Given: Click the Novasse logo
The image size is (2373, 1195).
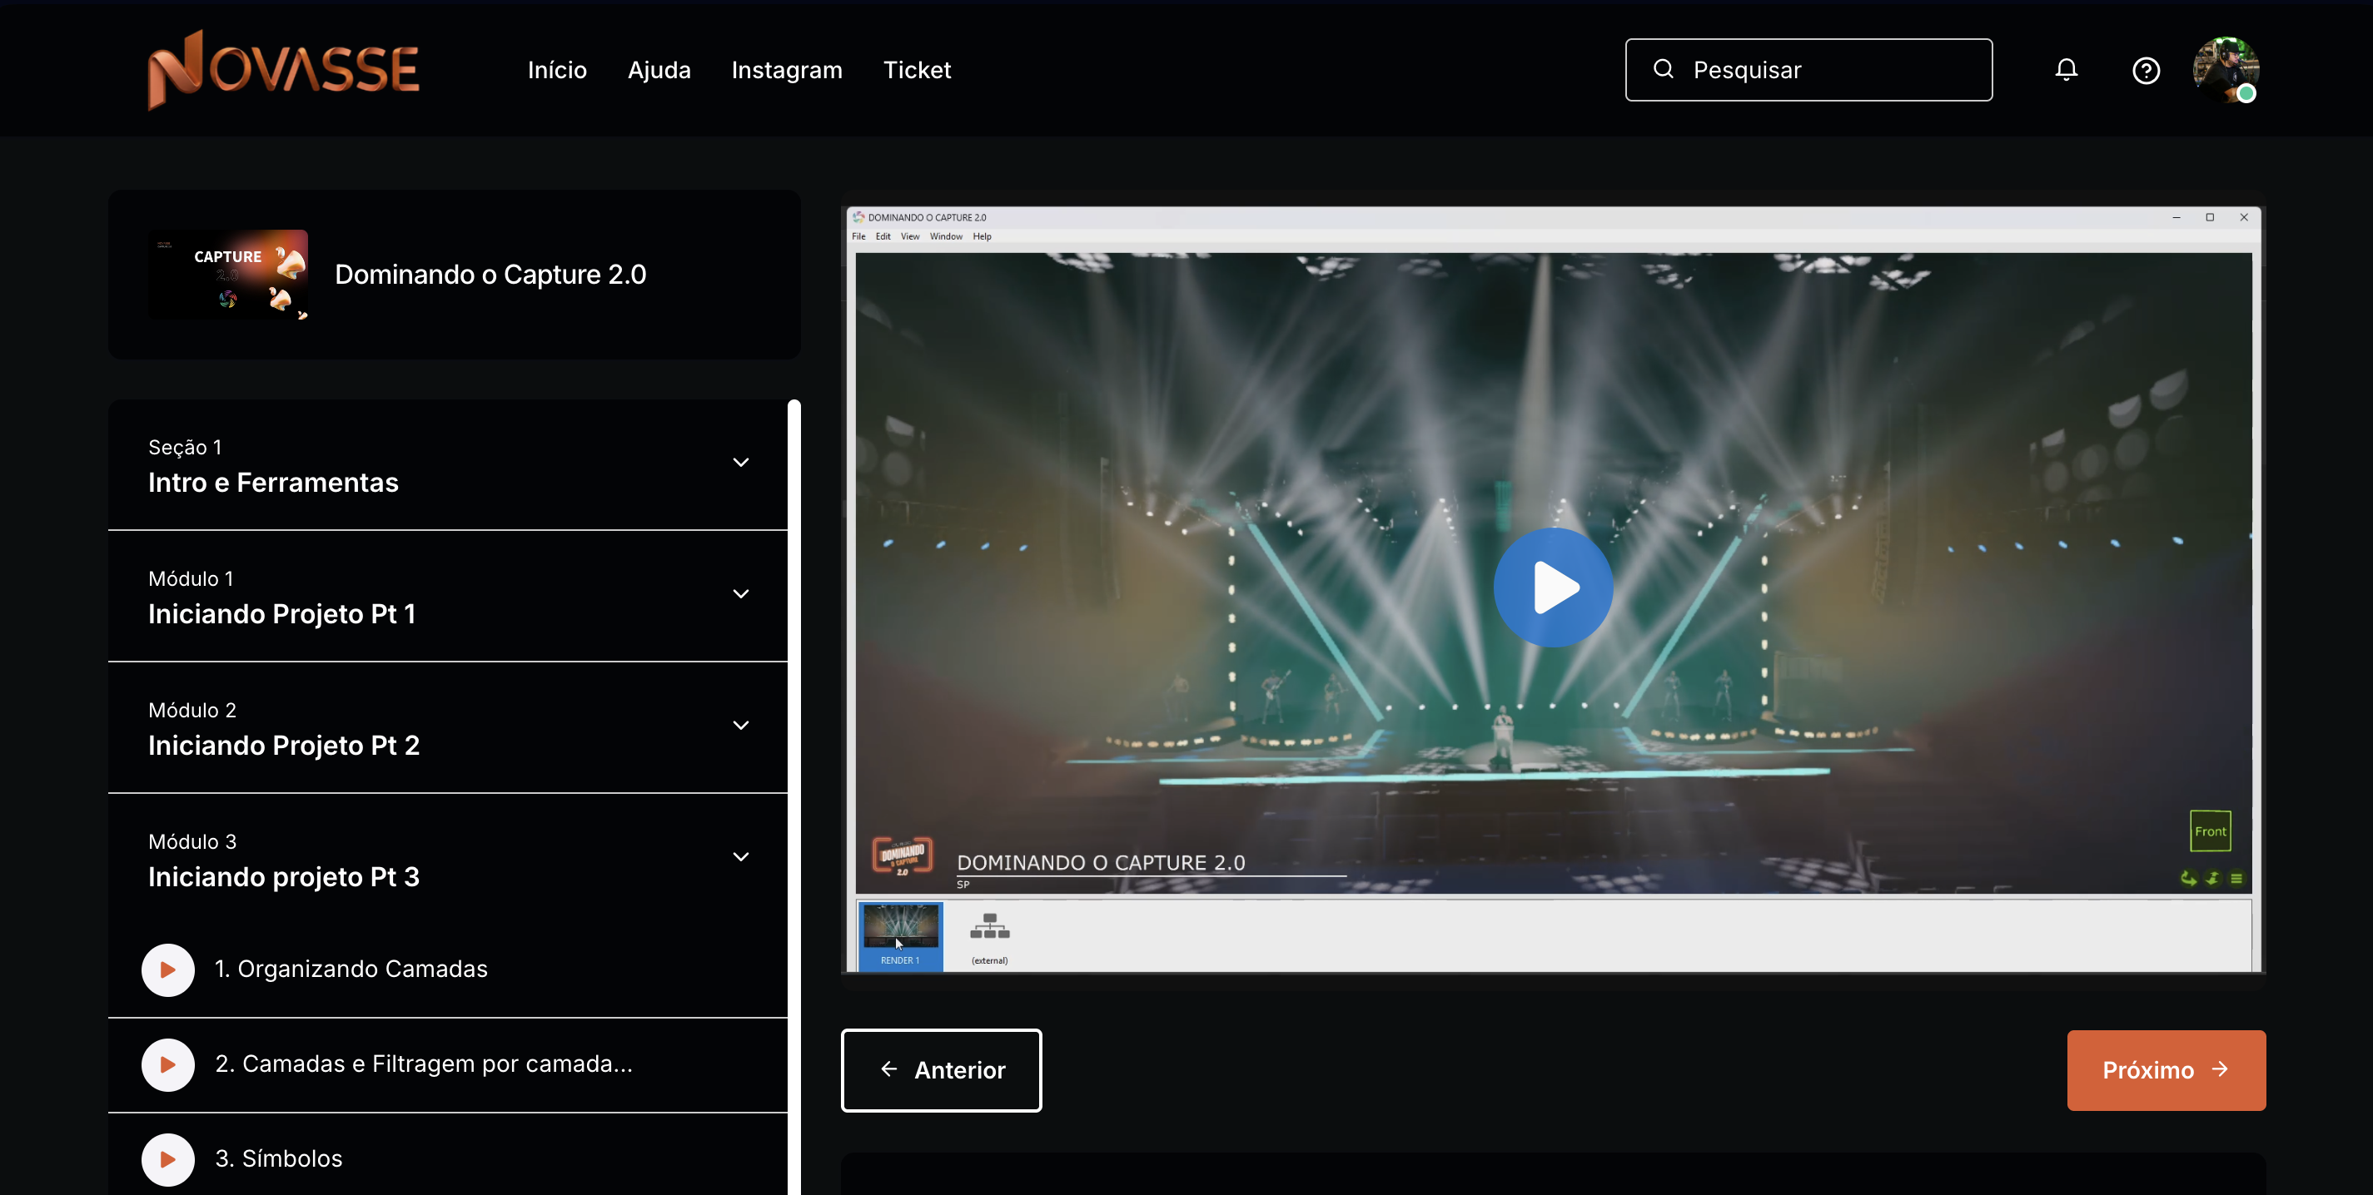Looking at the screenshot, I should coord(284,69).
